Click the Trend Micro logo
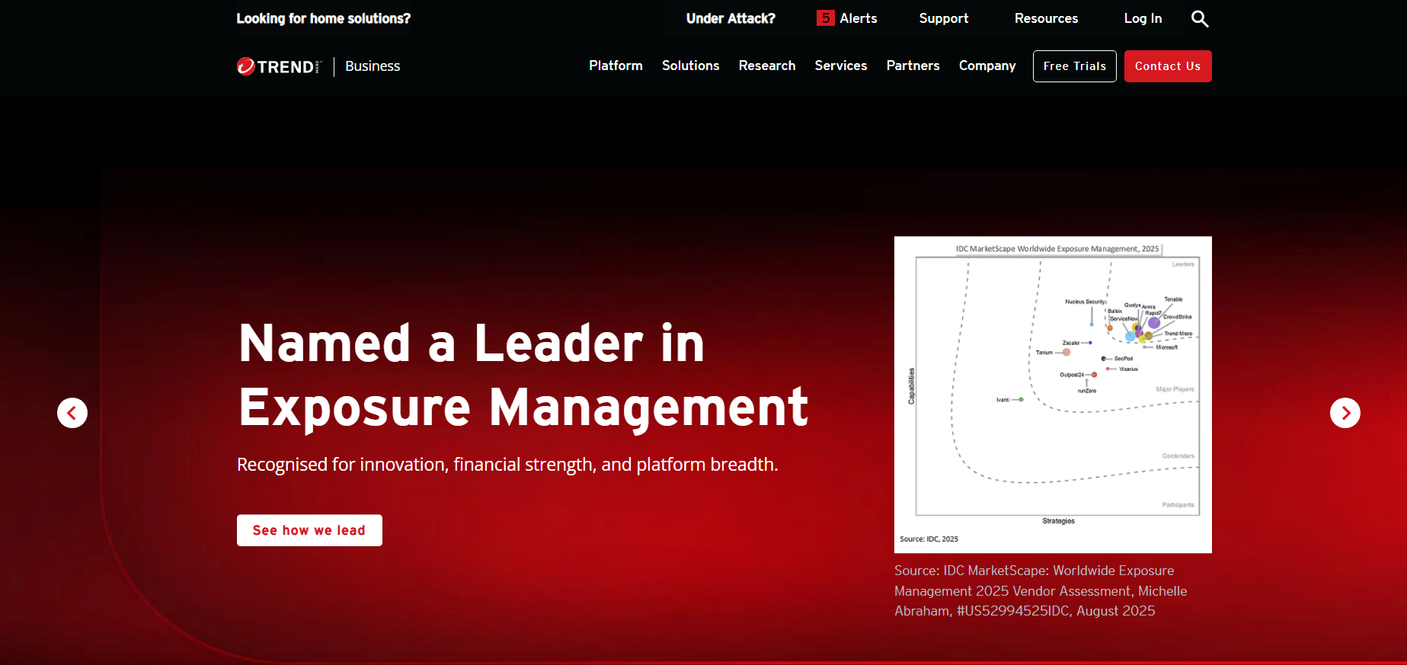This screenshot has width=1407, height=665. click(279, 66)
